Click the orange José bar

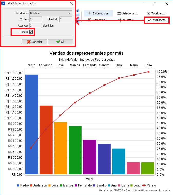point(61,148)
